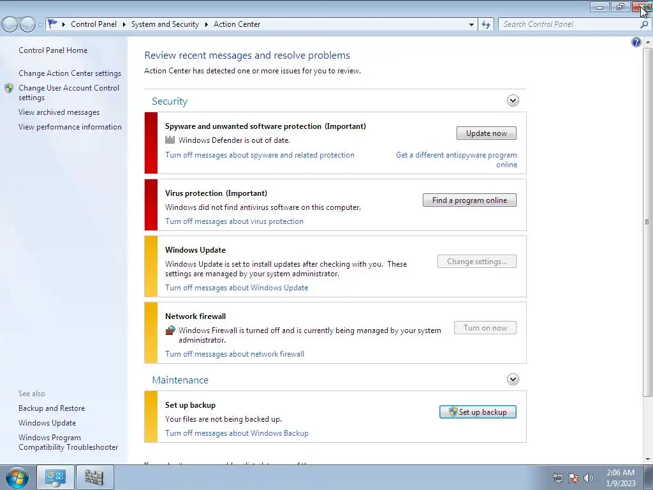Click the network tray icon
The height and width of the screenshot is (490, 653).
click(557, 478)
